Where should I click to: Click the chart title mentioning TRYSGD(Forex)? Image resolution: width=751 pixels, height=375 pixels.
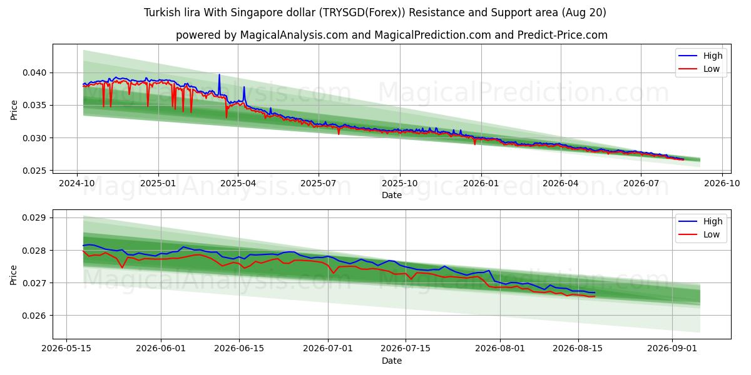375,12
